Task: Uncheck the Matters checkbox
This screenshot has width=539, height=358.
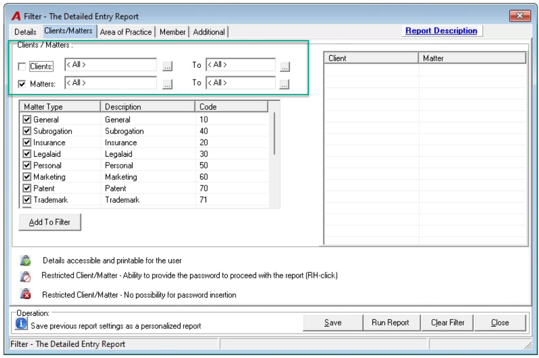Action: click(x=22, y=84)
